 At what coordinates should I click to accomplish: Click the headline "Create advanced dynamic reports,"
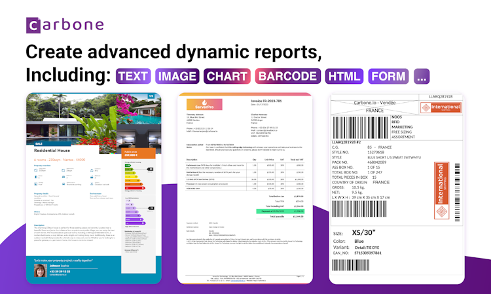(173, 52)
